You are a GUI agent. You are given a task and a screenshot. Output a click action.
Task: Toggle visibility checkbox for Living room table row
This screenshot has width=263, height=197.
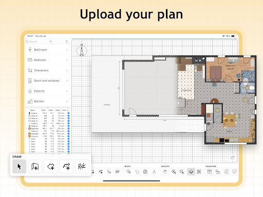coord(68,136)
